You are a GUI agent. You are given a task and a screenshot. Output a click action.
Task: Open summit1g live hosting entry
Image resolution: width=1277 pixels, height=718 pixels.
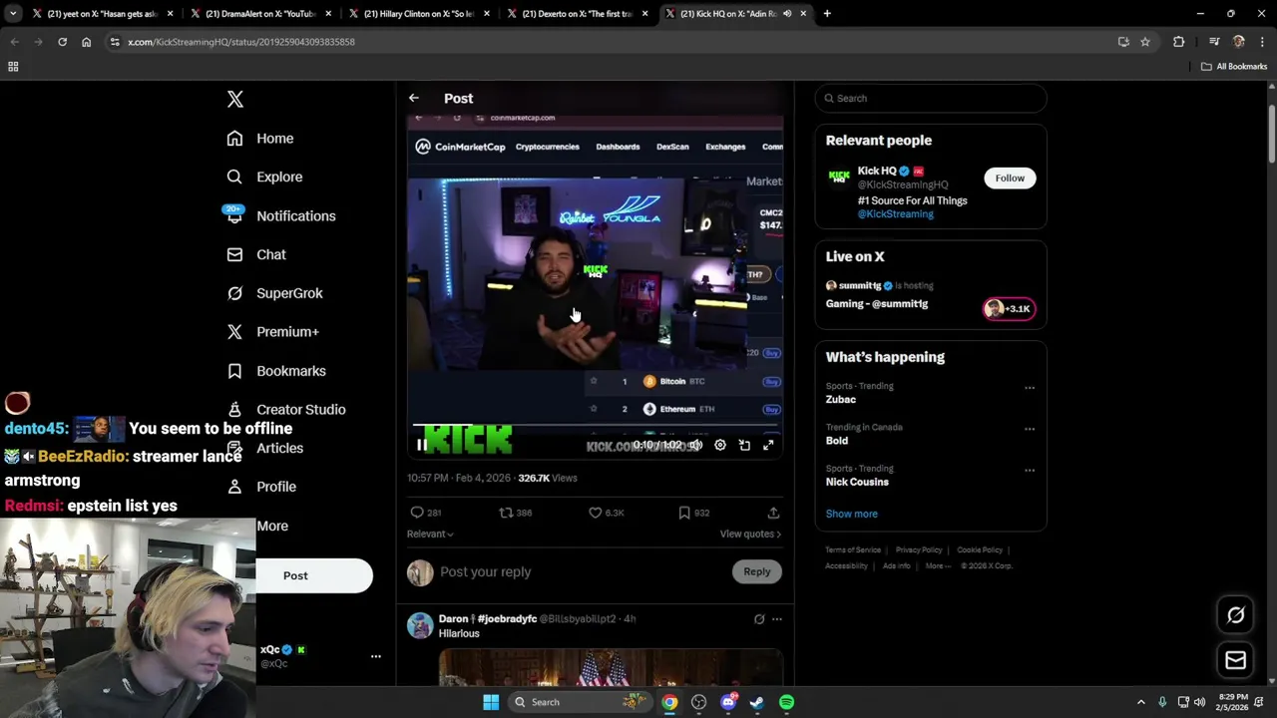tap(930, 297)
